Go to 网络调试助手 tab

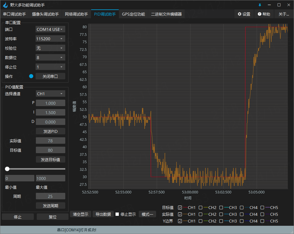click(x=76, y=14)
